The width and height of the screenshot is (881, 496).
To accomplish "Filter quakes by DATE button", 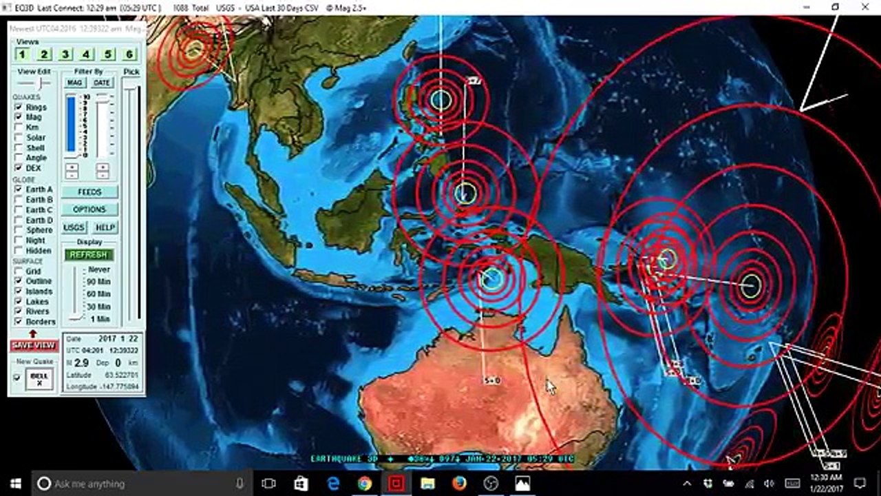I will pyautogui.click(x=101, y=83).
